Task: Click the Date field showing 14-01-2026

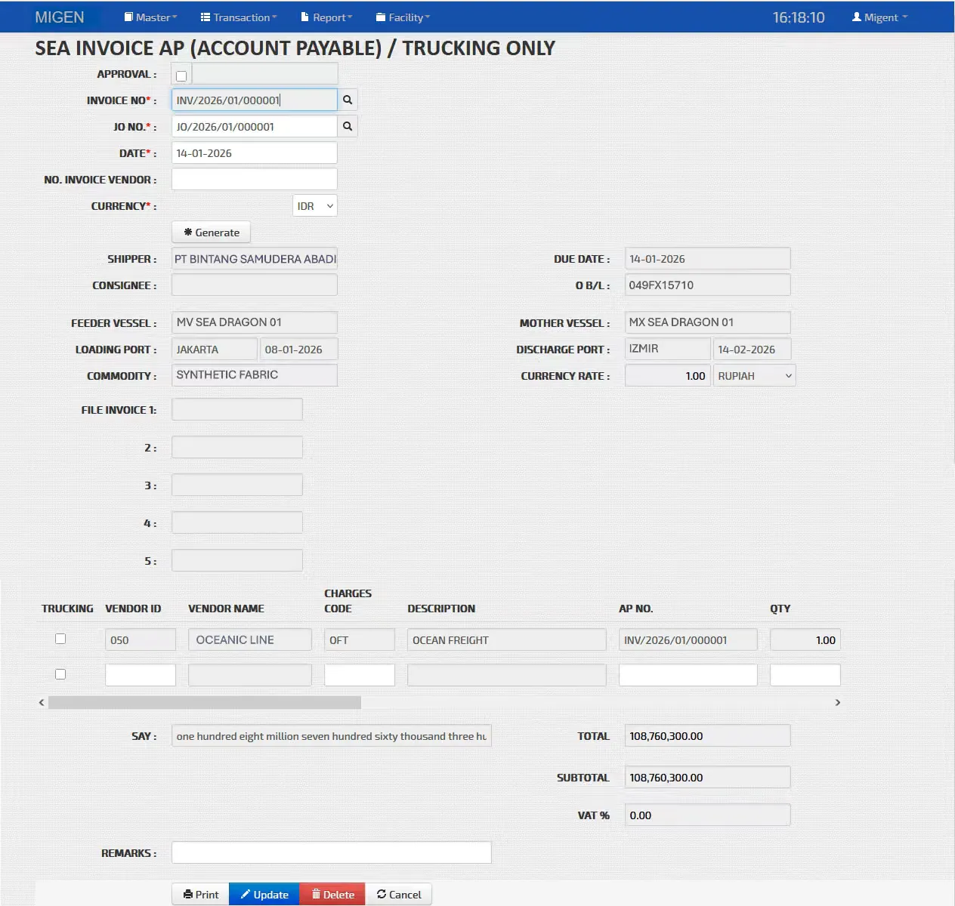Action: click(x=255, y=153)
